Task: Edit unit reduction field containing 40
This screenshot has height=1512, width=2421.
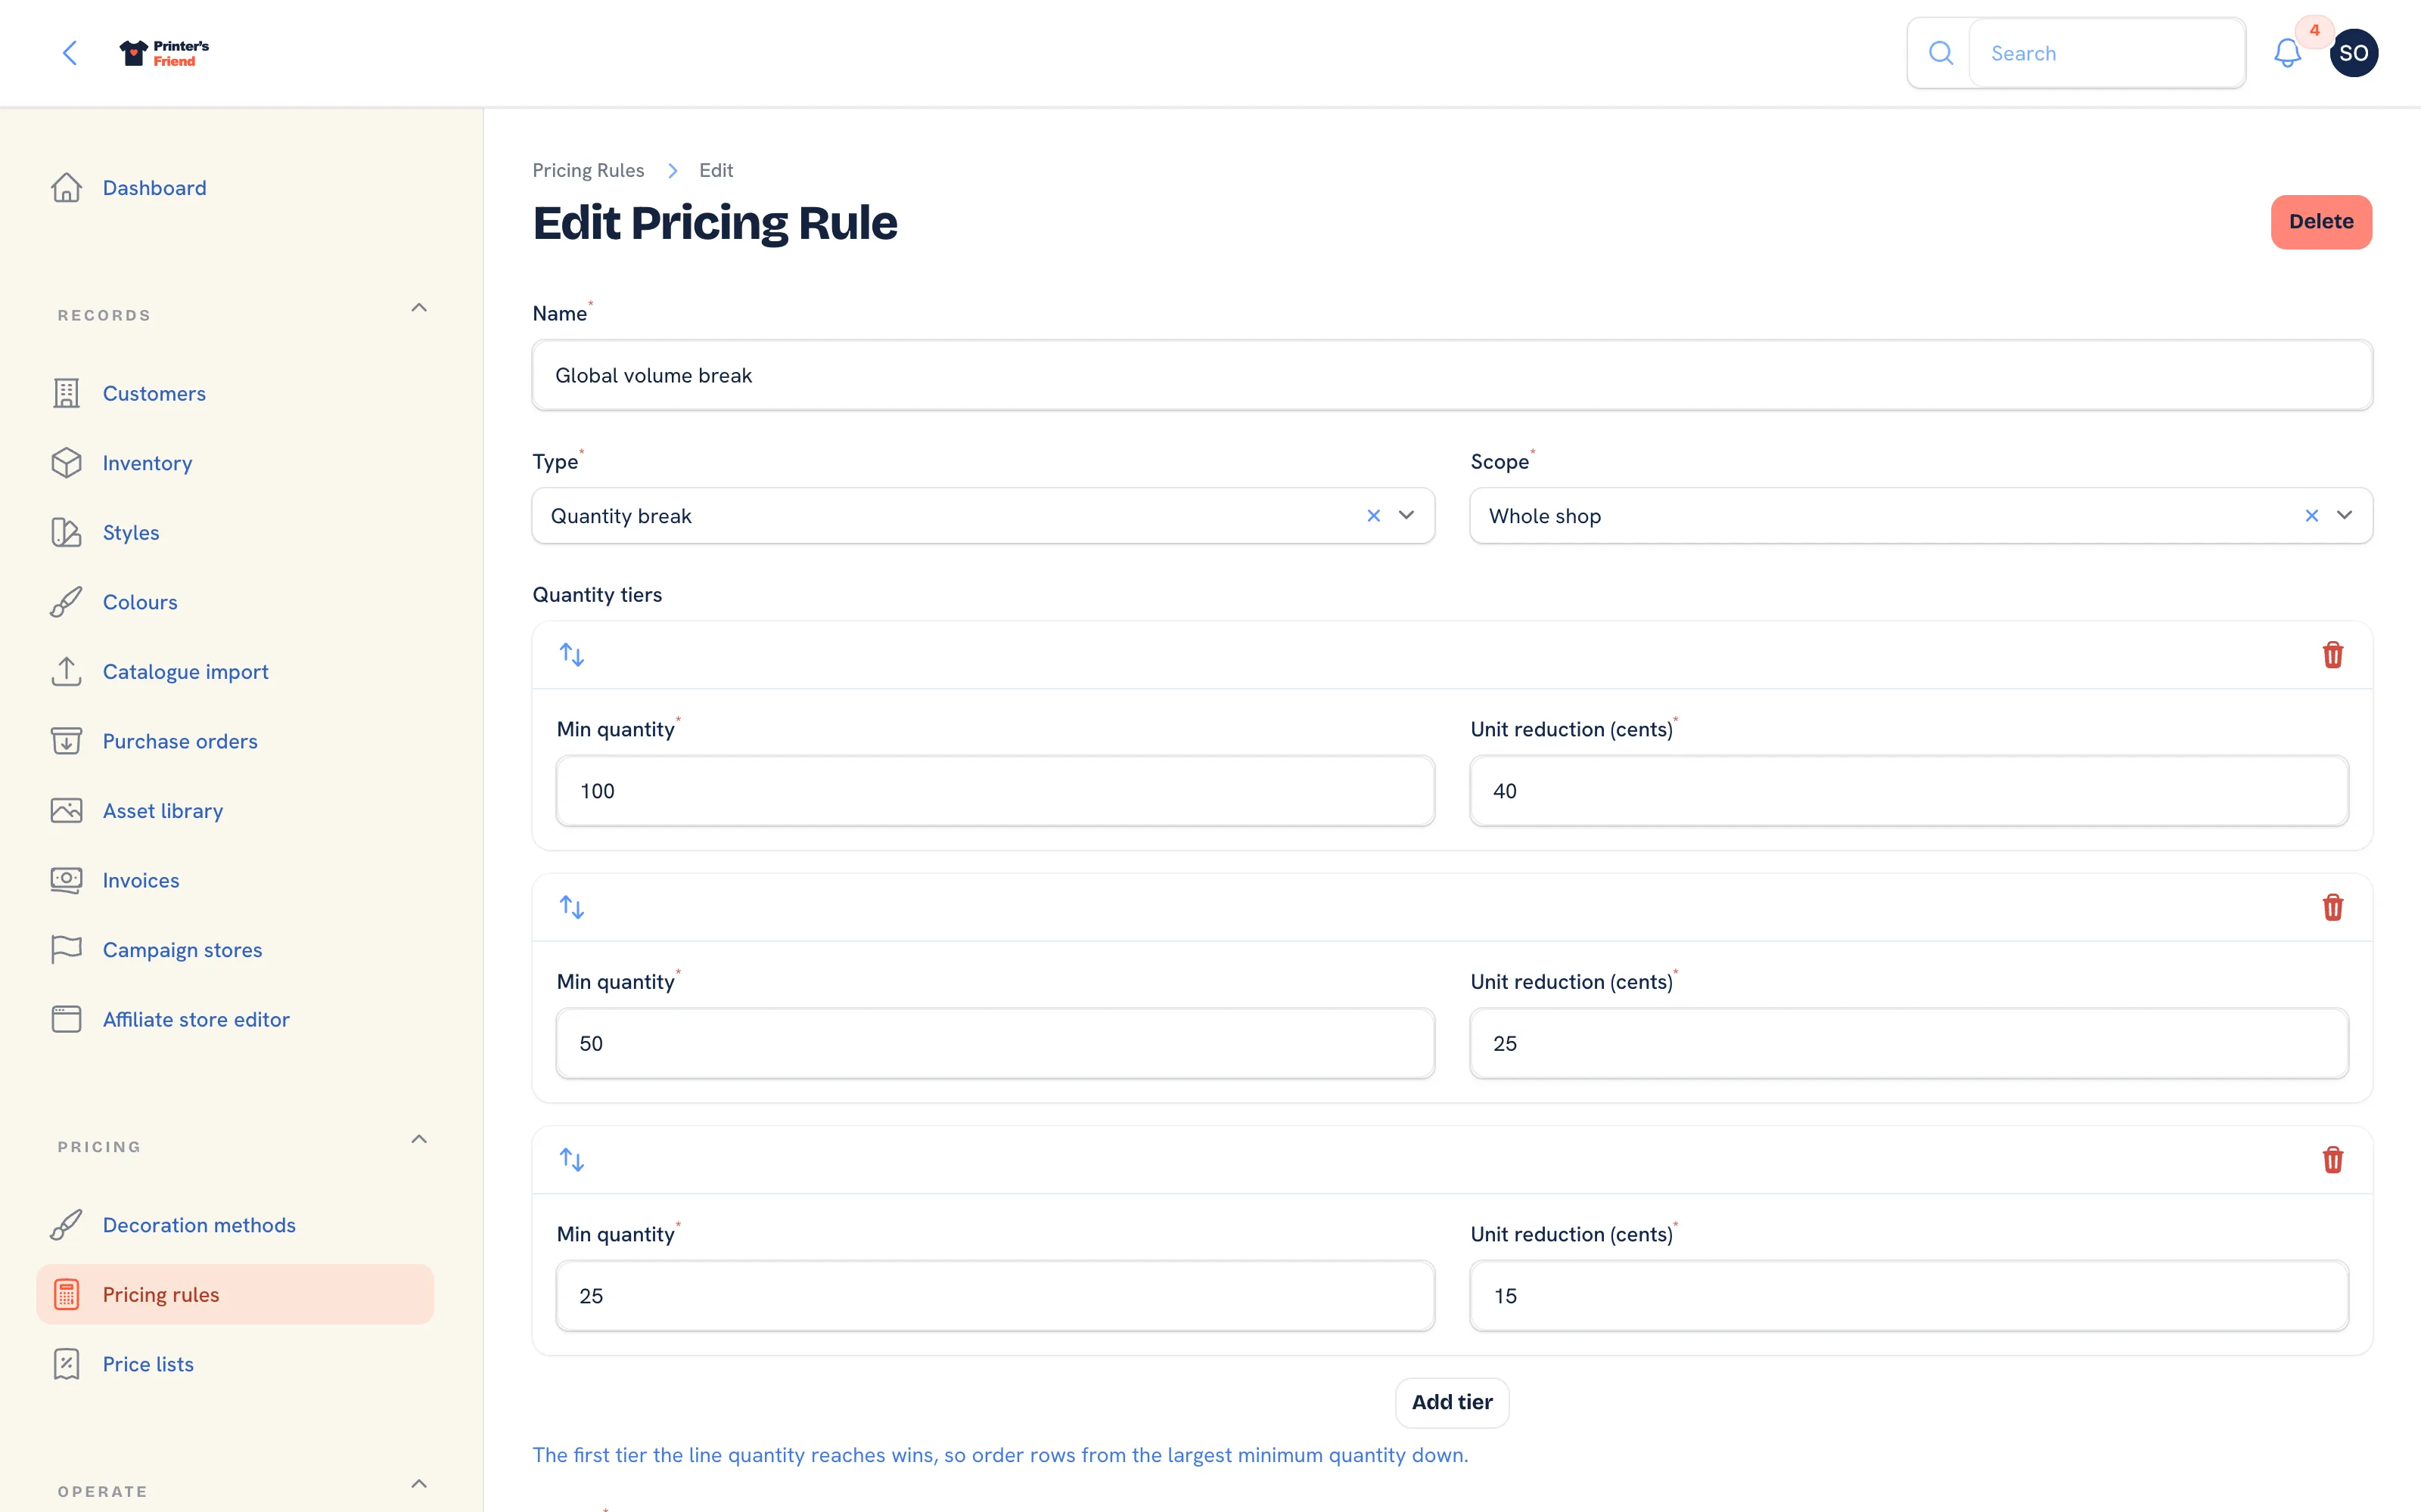Action: click(x=1909, y=791)
